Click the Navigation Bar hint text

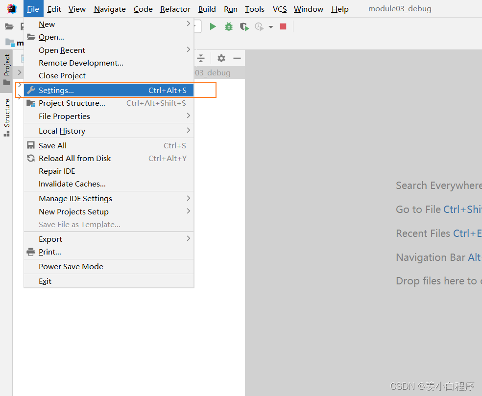pyautogui.click(x=431, y=257)
